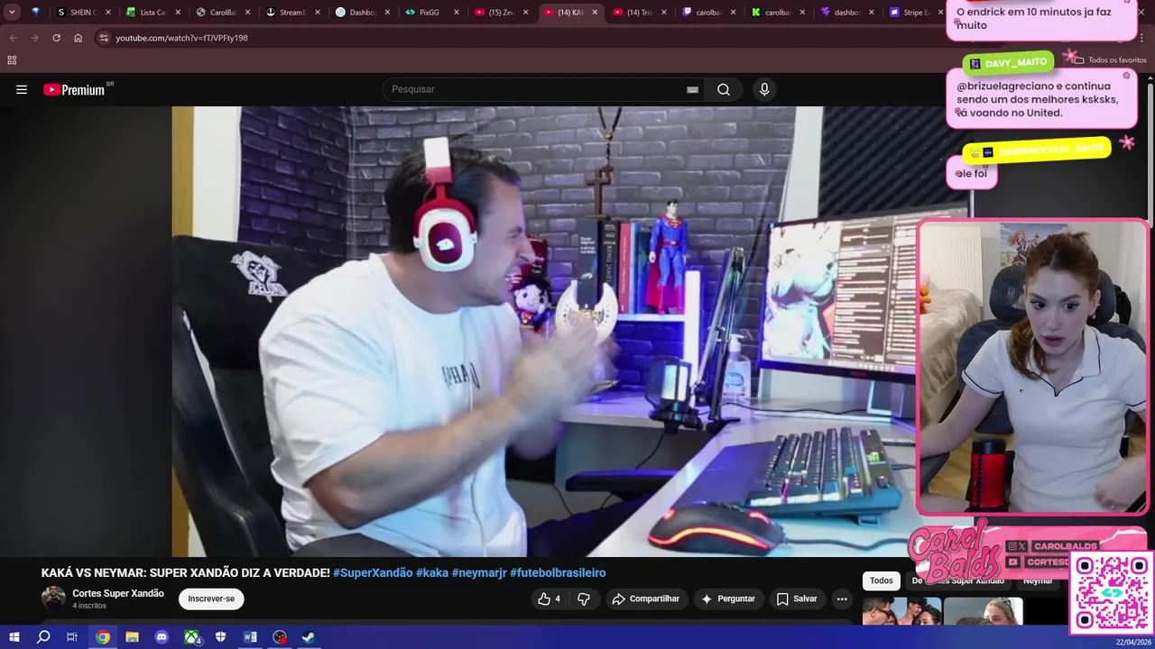Open site information icon in address bar
1155x649 pixels.
click(104, 38)
